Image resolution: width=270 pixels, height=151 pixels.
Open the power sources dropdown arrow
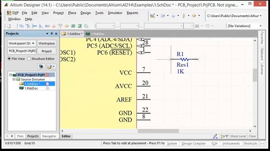tap(178, 16)
